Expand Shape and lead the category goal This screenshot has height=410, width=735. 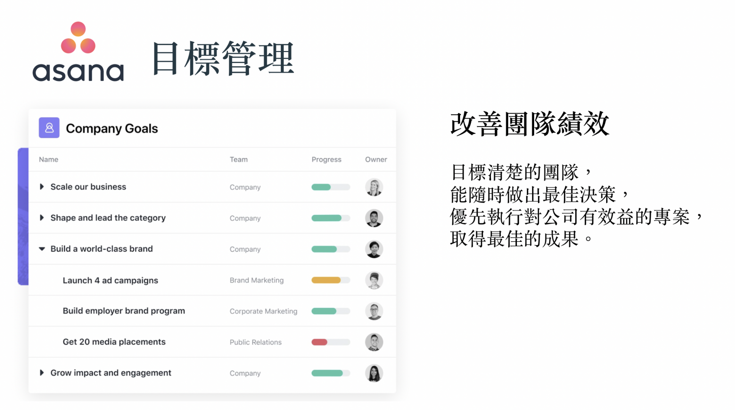[42, 218]
